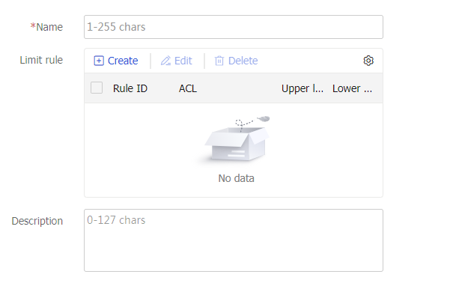450x301 pixels.
Task: Toggle the select-all rules checkbox
Action: click(x=97, y=88)
